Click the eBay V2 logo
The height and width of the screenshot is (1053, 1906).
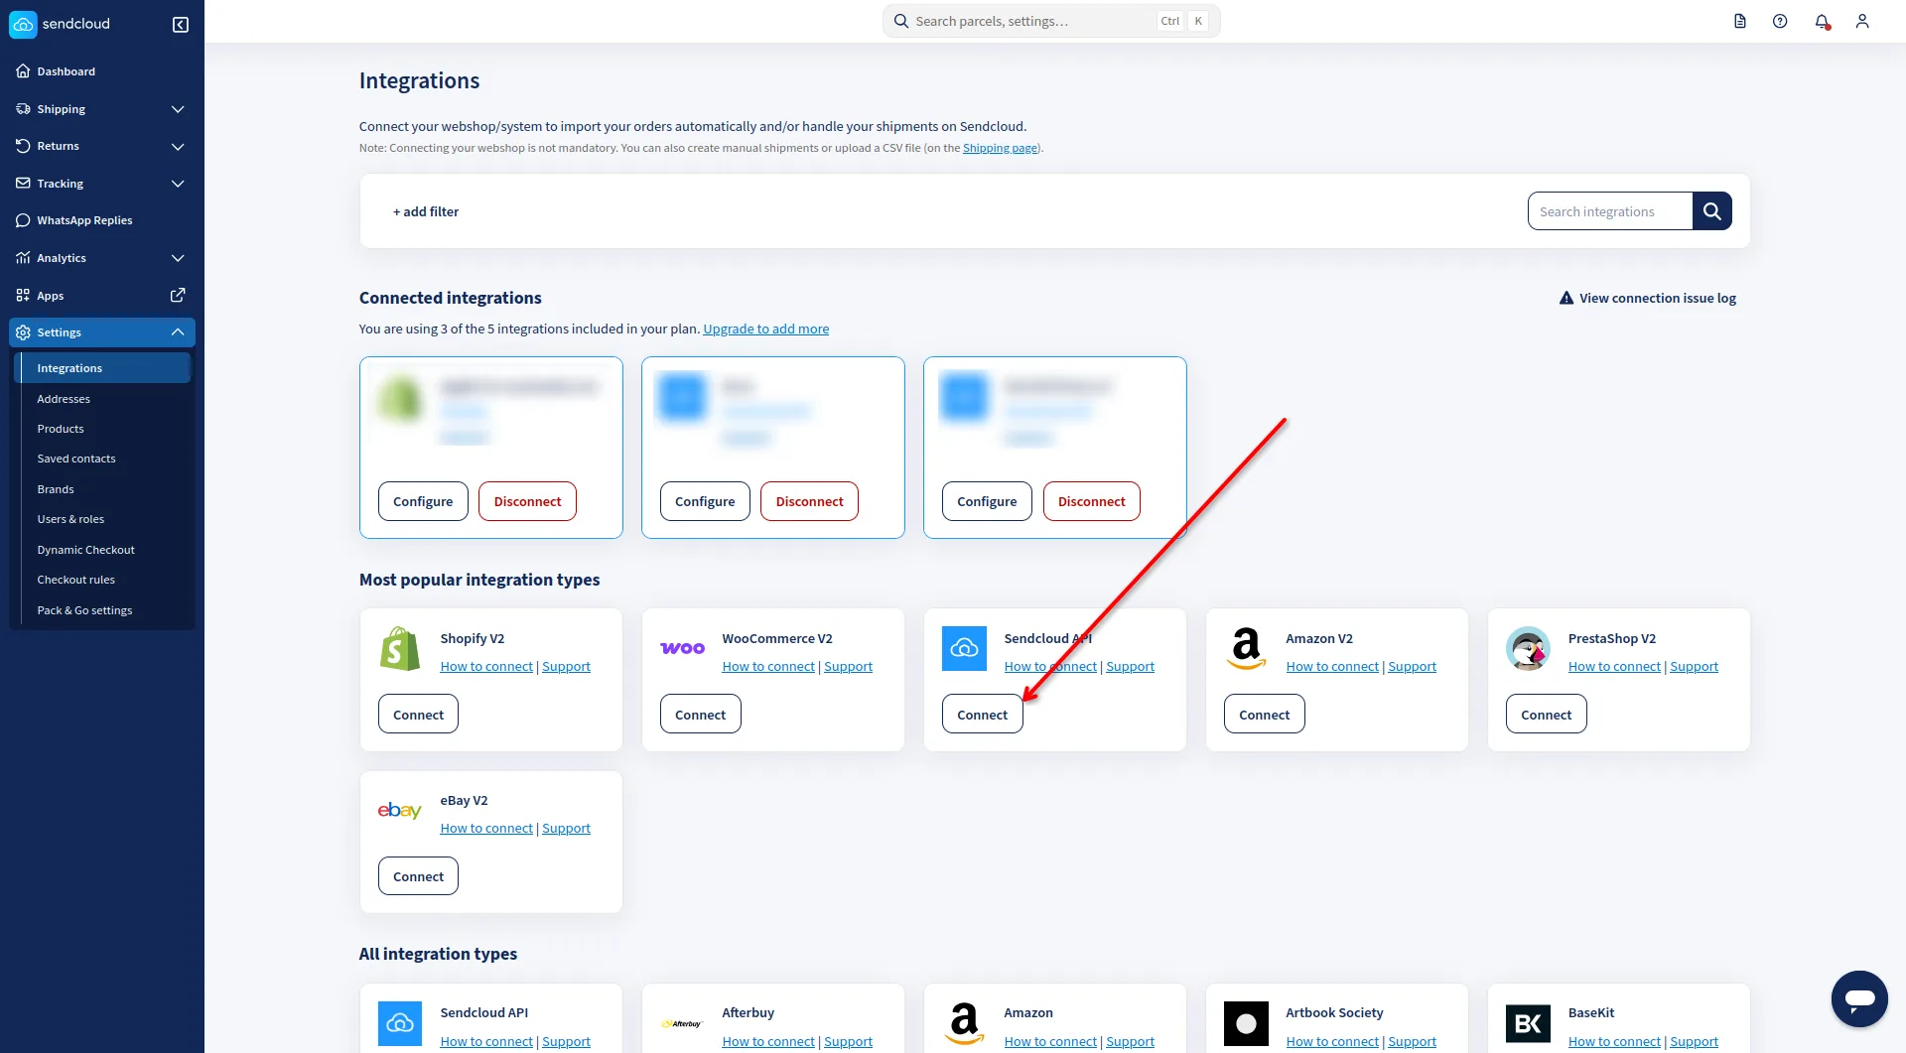click(400, 810)
